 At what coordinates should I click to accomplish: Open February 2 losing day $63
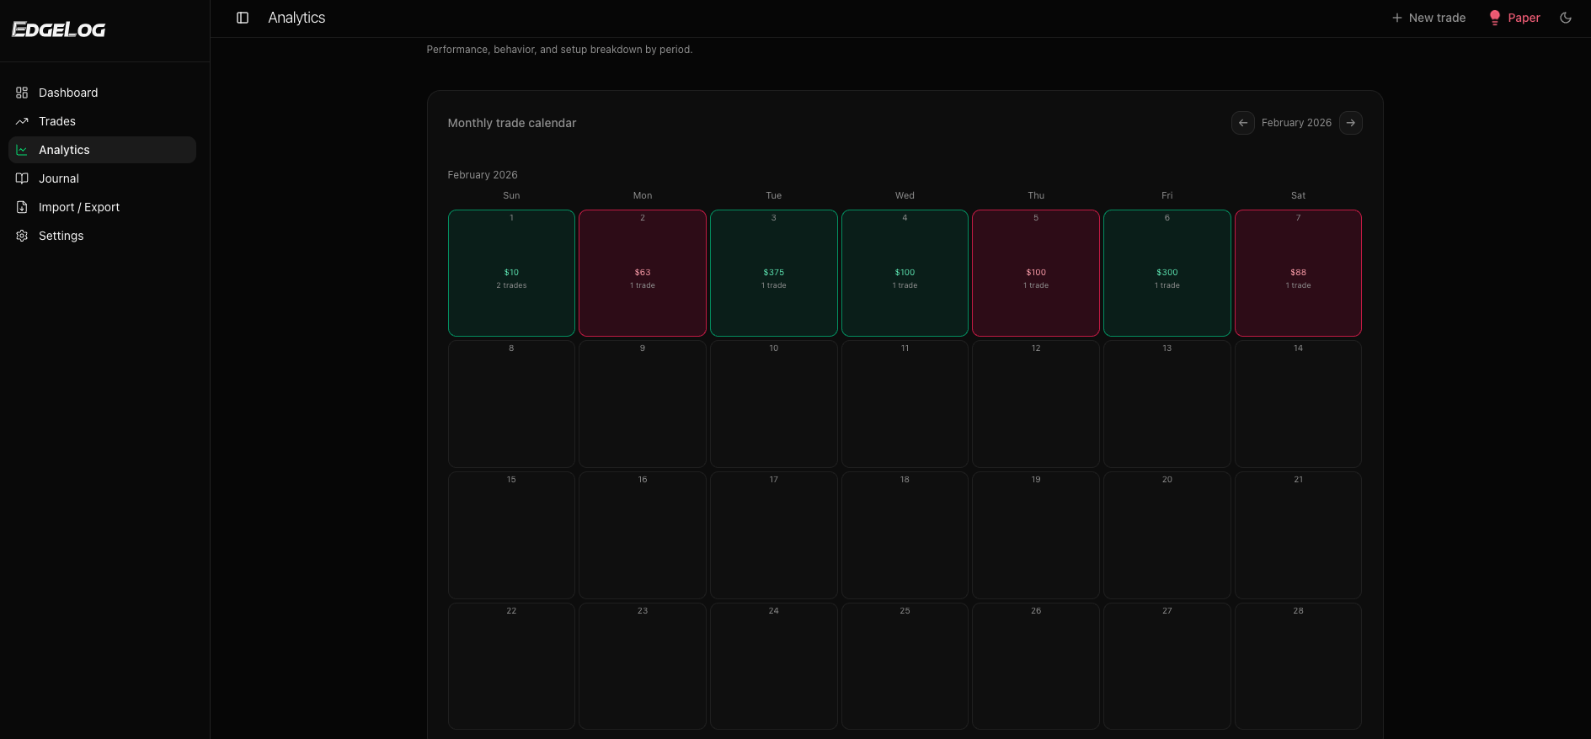[643, 273]
